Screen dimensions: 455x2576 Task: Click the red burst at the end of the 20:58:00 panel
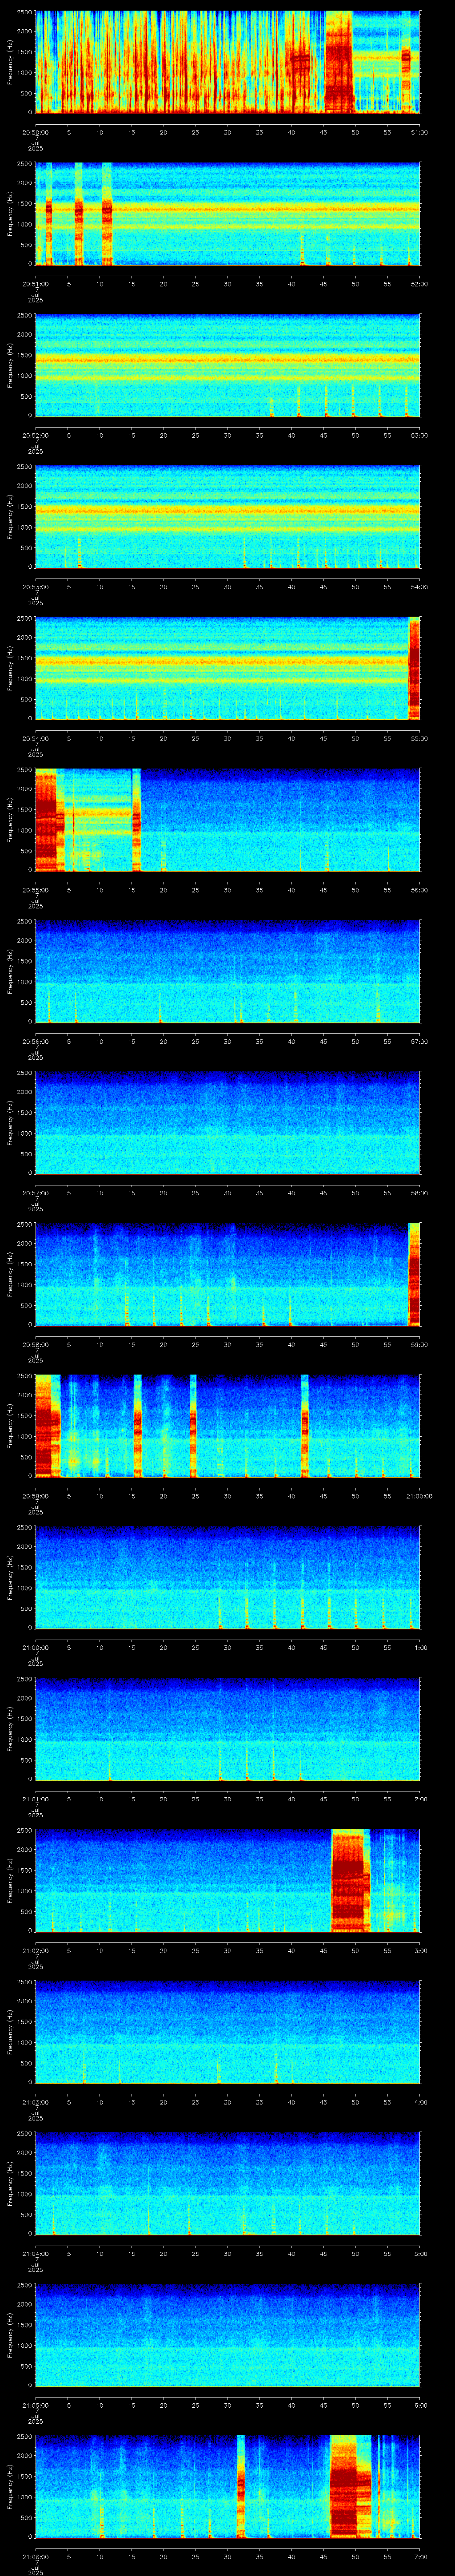414,1274
